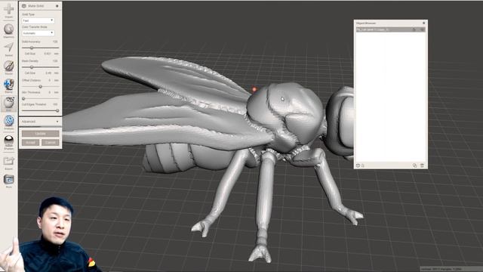Open the Edit tool in the sidebar
Viewport: 483px width, 272px height.
pyautogui.click(x=8, y=104)
